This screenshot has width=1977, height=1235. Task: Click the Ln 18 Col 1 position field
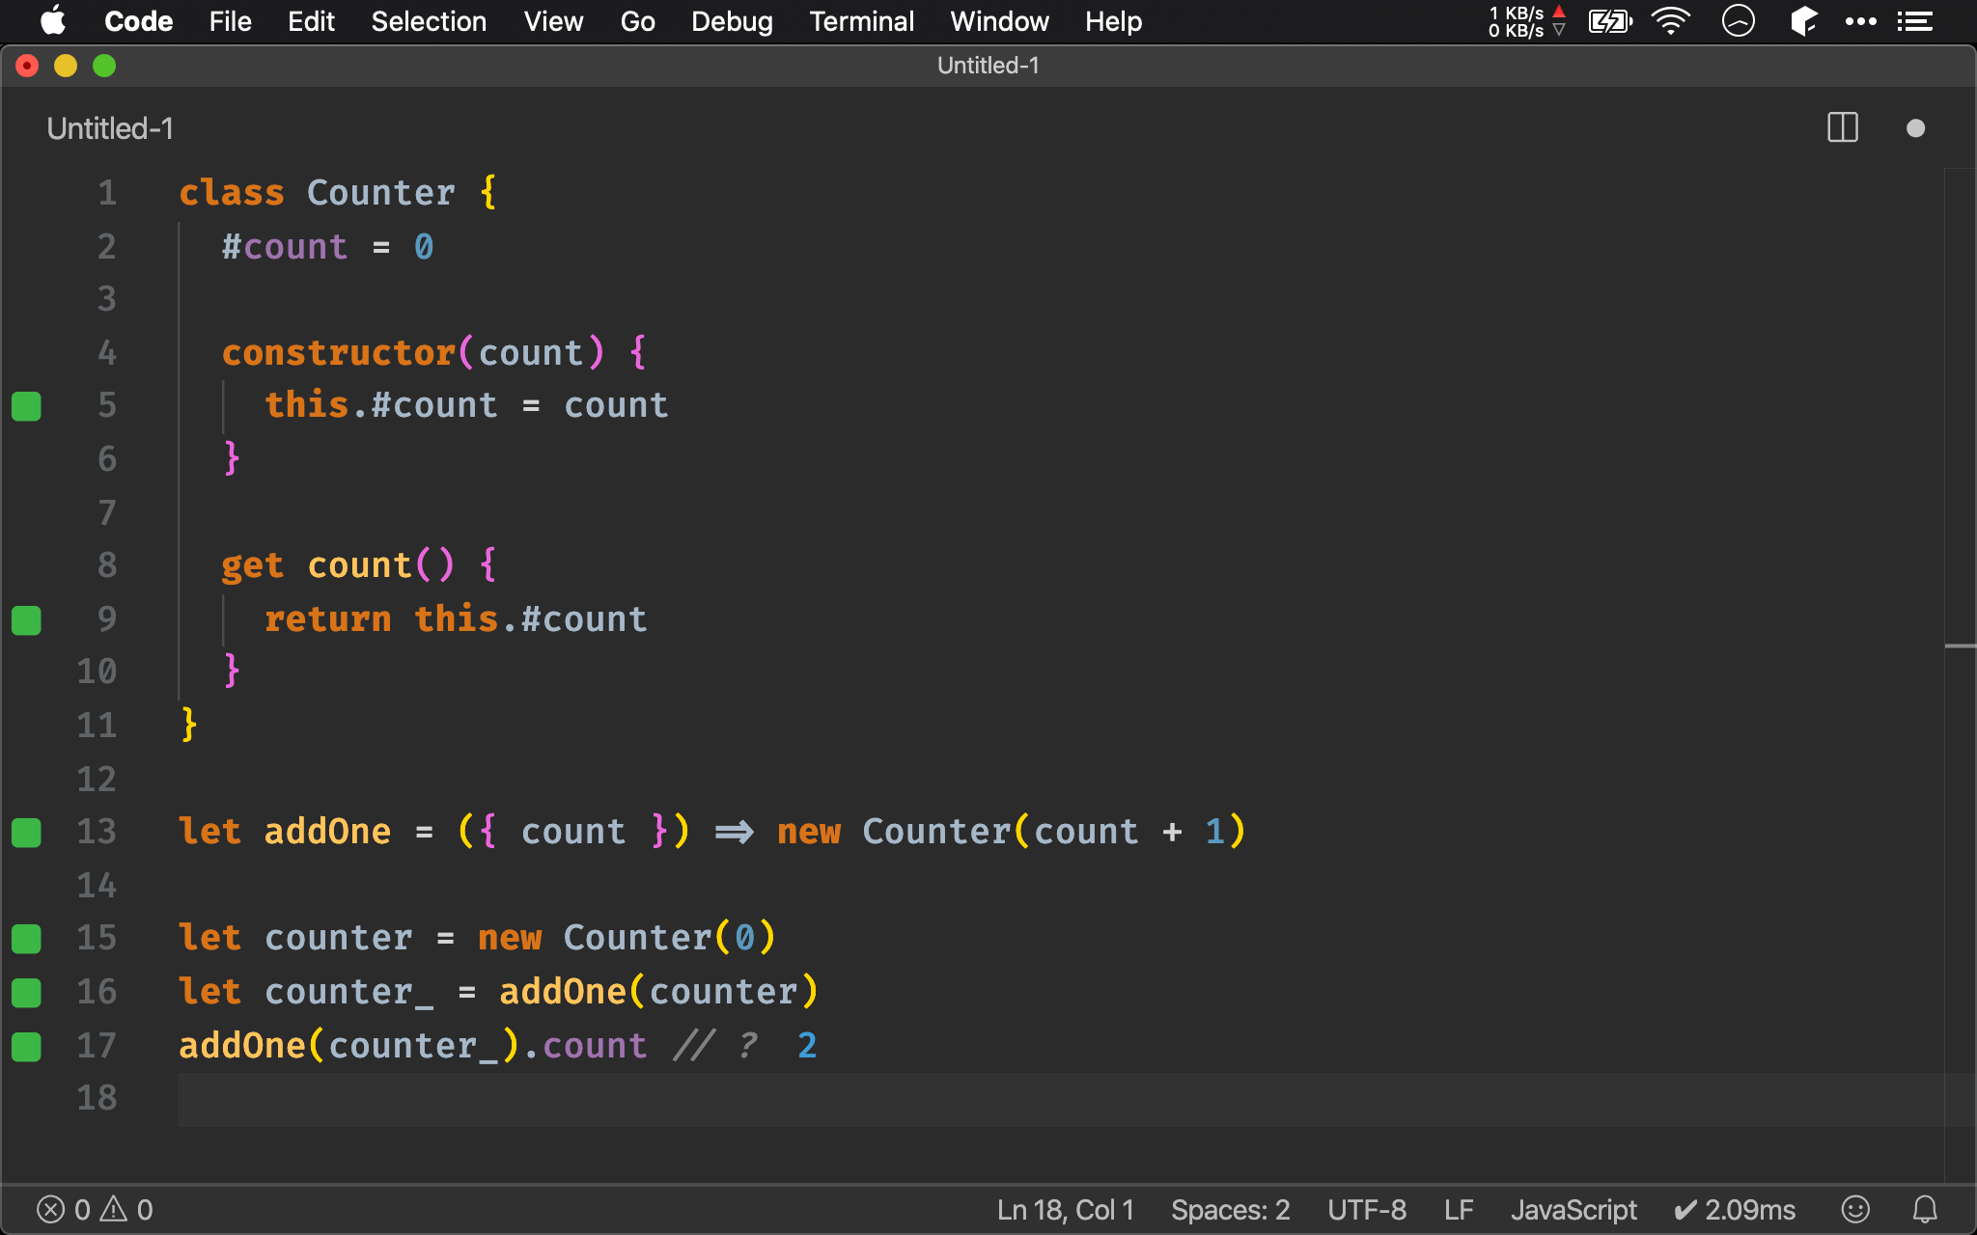click(1066, 1208)
